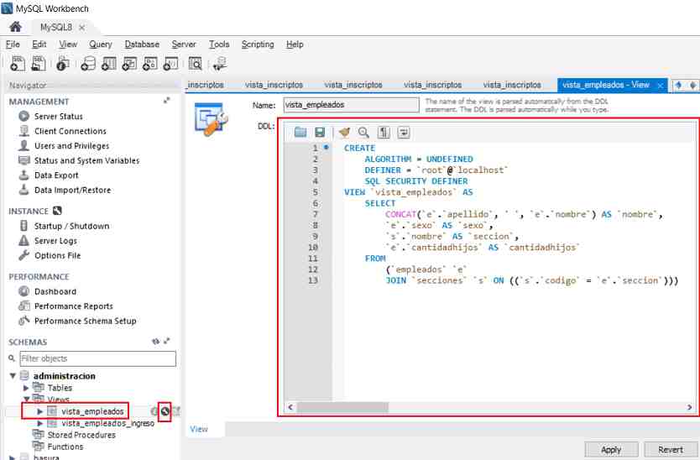700x460 pixels.
Task: Open the object inspector toolbar icon
Action: tap(63, 64)
